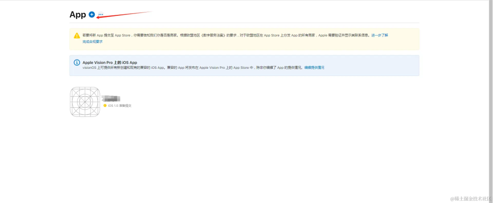Click the "App" page heading
The image size is (493, 203).
tap(78, 14)
